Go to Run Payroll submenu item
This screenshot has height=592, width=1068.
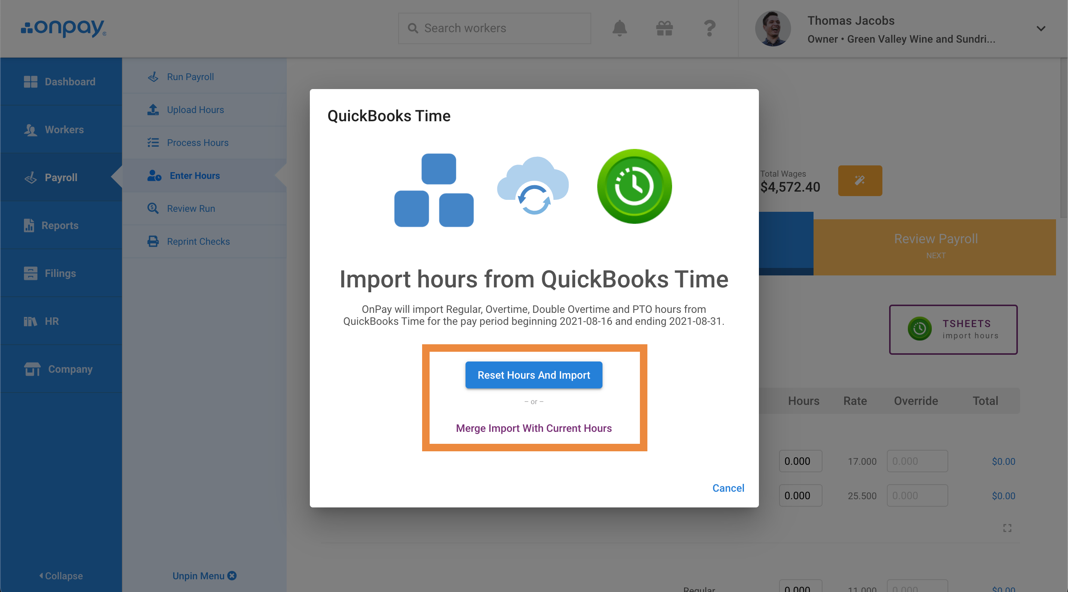point(204,77)
